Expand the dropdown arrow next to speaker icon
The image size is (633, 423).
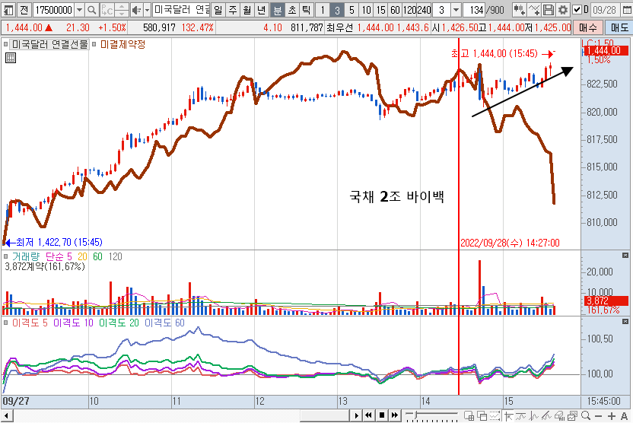147,10
